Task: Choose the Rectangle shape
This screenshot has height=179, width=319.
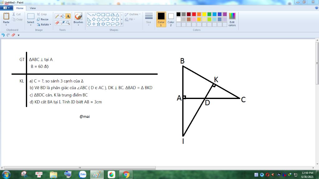Action: 103,15
